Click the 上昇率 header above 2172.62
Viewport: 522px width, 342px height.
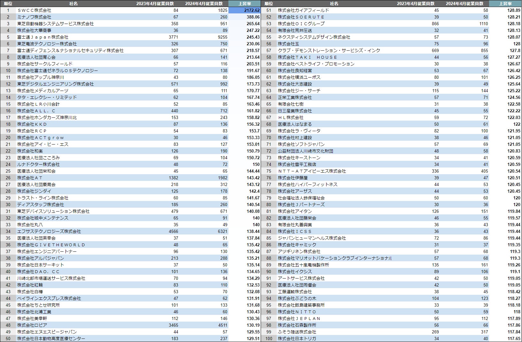coord(244,4)
